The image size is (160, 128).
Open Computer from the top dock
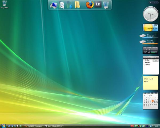[x=54, y=5]
